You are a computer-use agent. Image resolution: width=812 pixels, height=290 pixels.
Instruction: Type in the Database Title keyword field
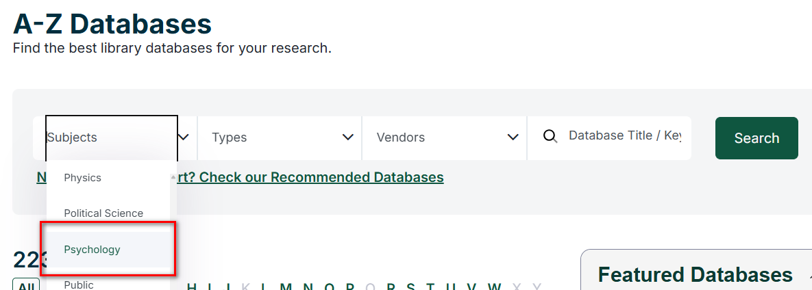coord(624,136)
